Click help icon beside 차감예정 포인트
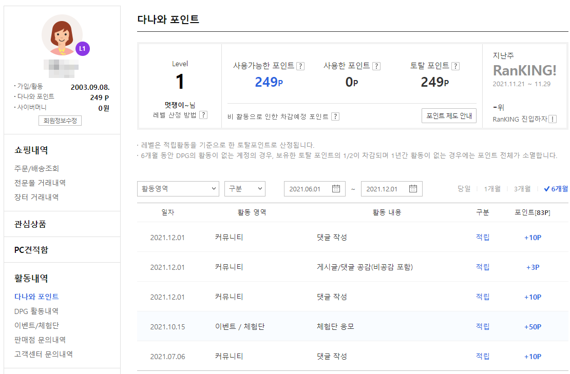 point(335,116)
